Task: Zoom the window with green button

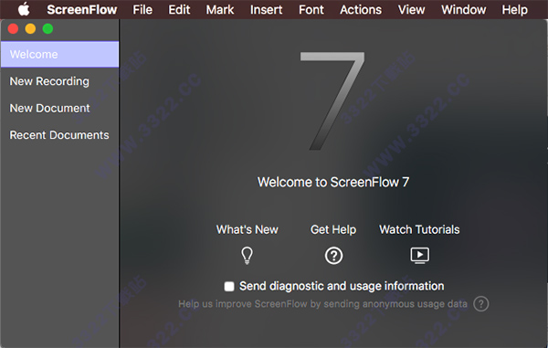Action: tap(47, 28)
